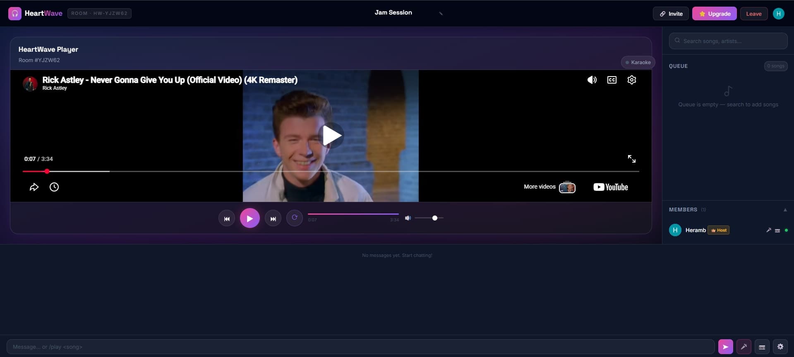The image size is (794, 357).
Task: Mute the YouTube video via speaker icon
Action: (592, 80)
